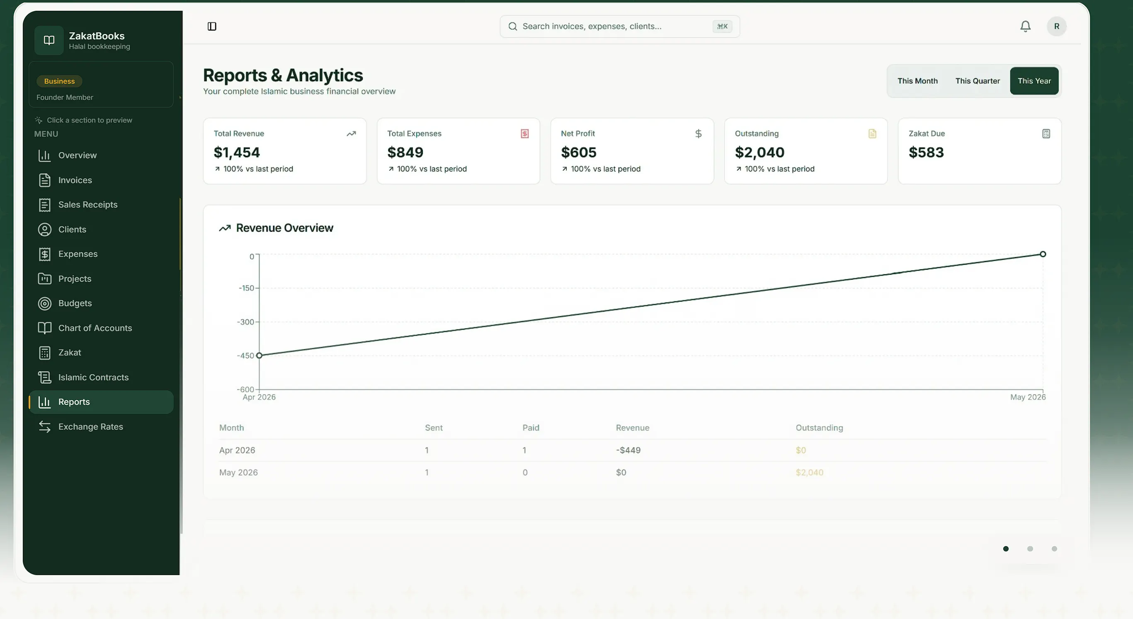
Task: Toggle the sidebar panel icon
Action: point(212,27)
